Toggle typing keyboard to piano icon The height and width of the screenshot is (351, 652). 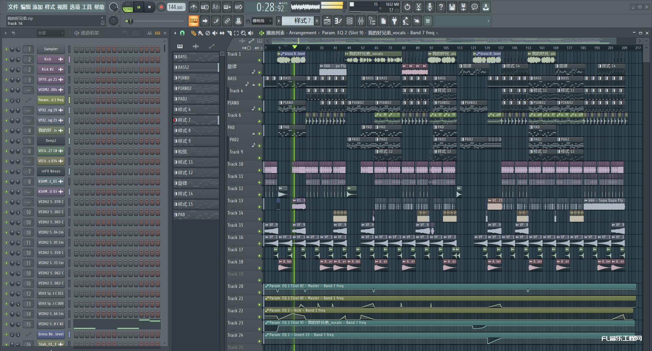[194, 21]
